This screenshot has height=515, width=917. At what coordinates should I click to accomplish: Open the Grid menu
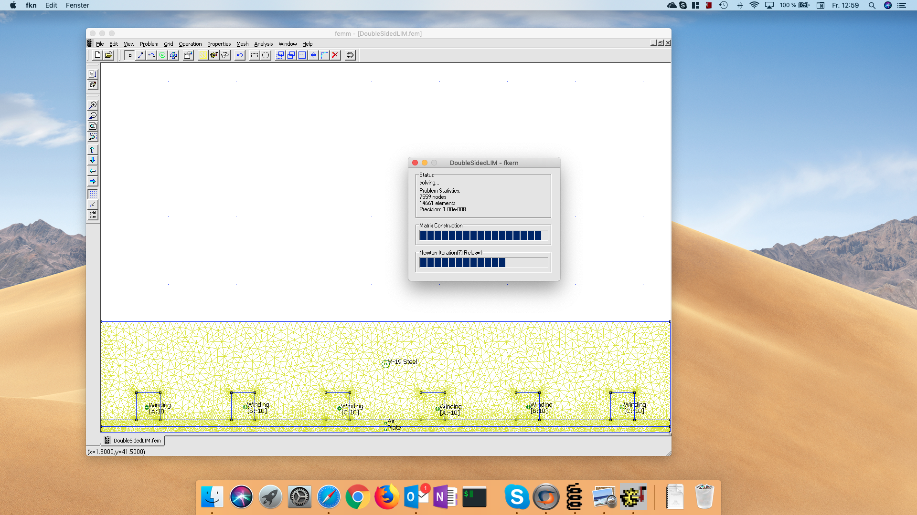click(168, 43)
